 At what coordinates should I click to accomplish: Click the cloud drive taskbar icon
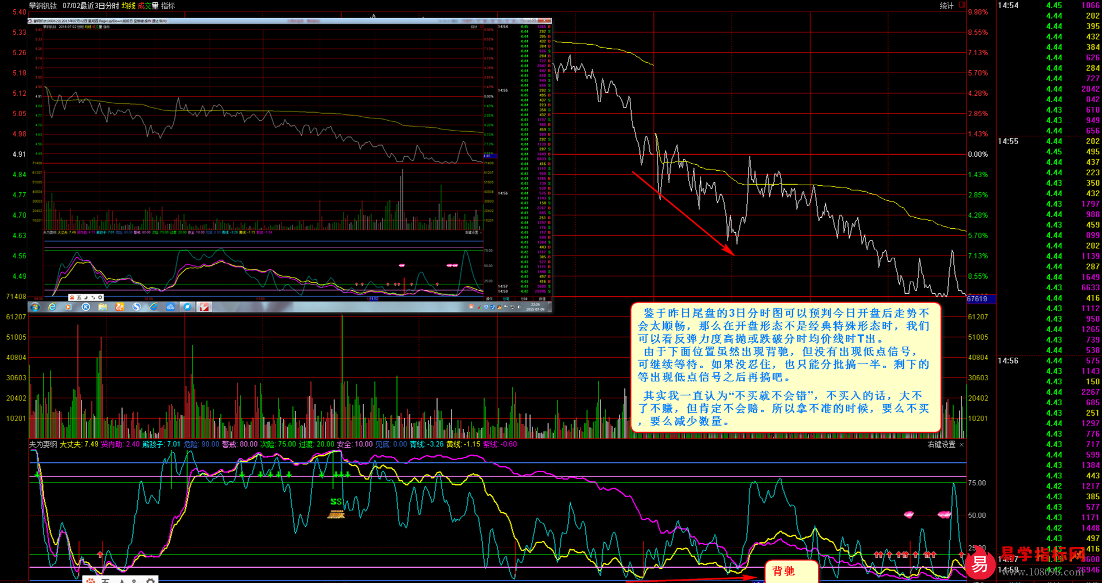coord(170,307)
